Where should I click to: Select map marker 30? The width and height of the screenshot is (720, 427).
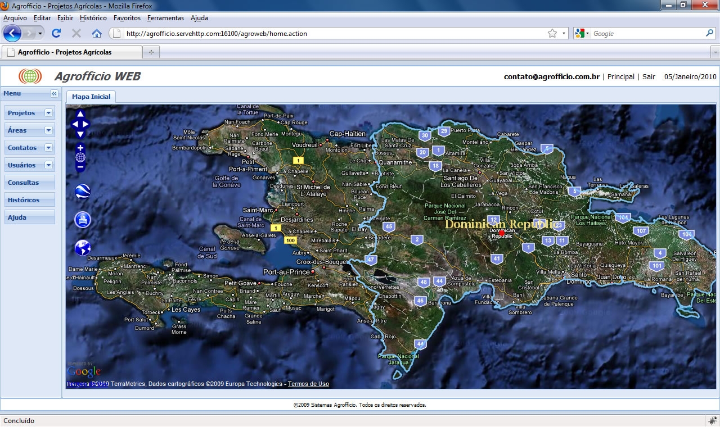coord(425,135)
